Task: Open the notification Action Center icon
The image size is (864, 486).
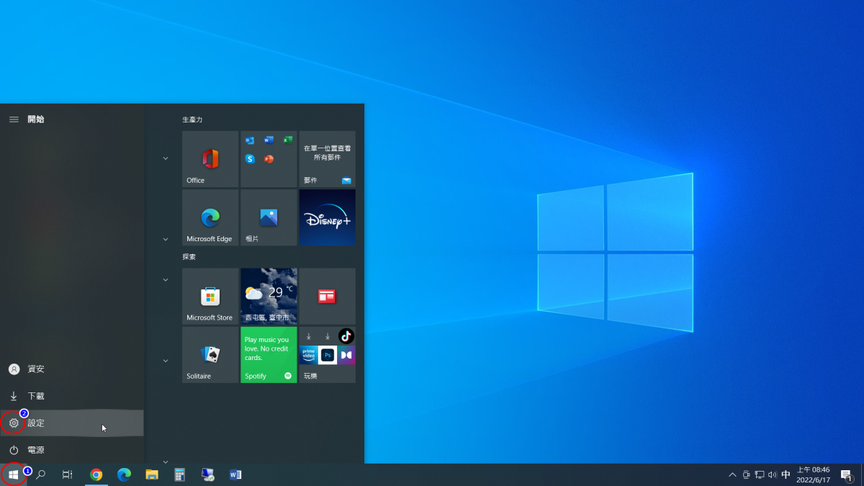Action: (x=847, y=475)
